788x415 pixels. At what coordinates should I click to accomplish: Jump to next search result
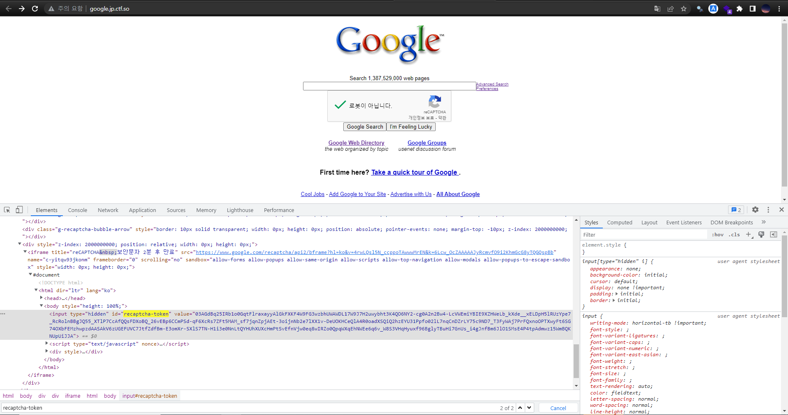click(x=529, y=408)
